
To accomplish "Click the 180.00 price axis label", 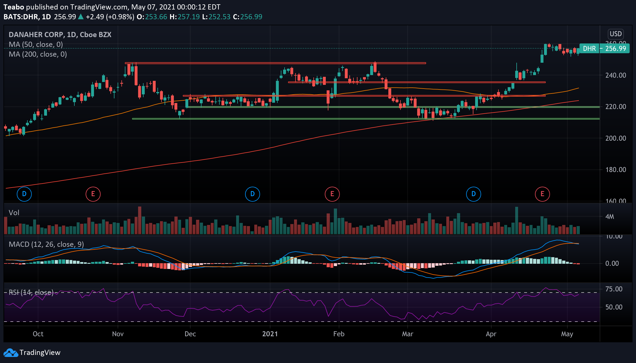I will (x=616, y=170).
